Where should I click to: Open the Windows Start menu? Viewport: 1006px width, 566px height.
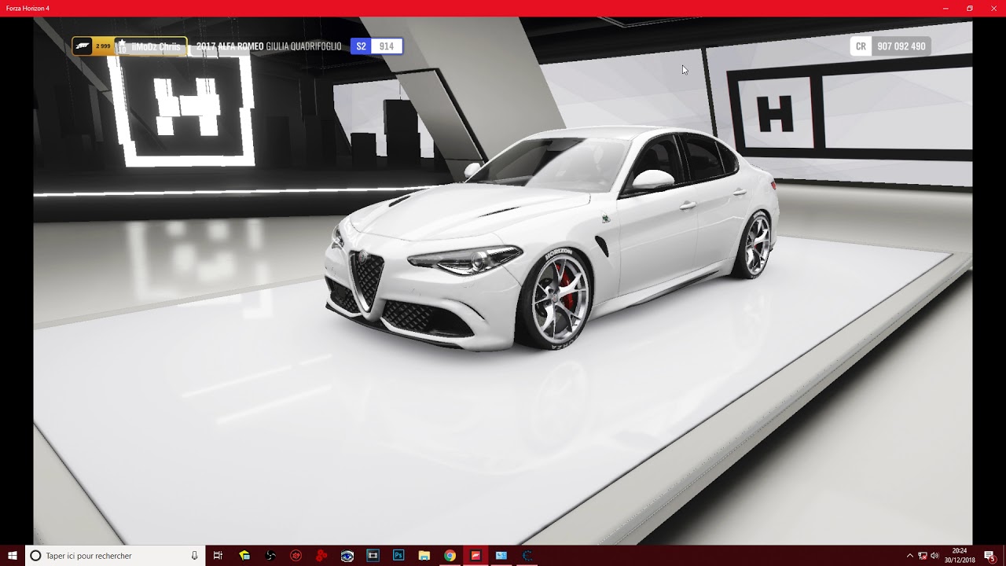13,556
